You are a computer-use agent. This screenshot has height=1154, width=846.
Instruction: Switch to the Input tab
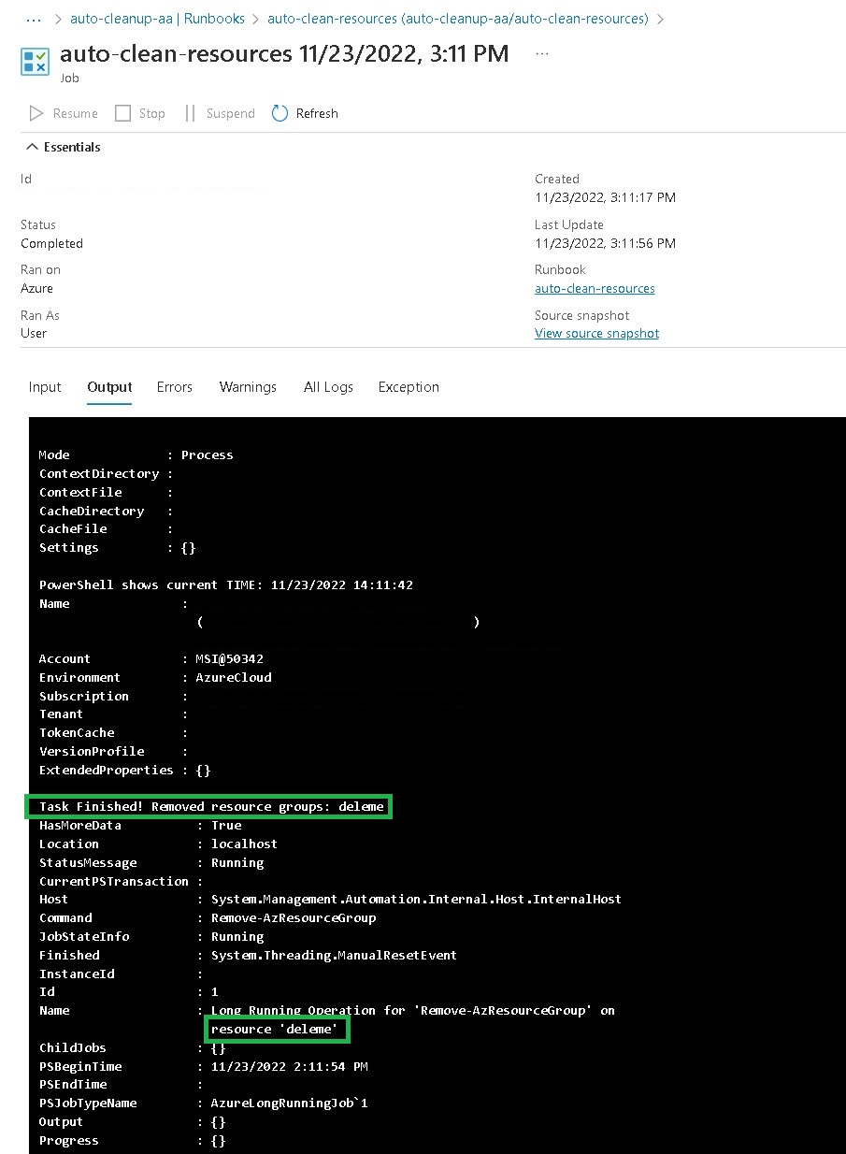[x=44, y=387]
